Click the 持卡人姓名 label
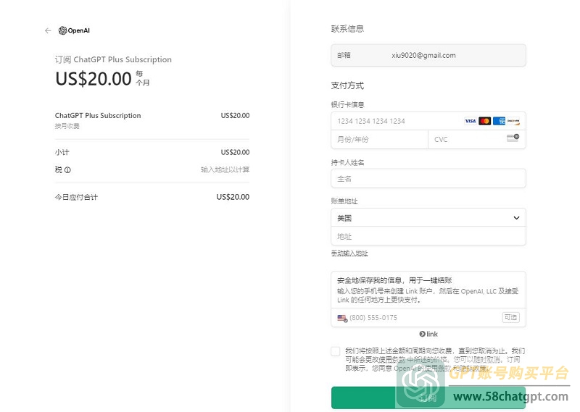This screenshot has width=580, height=412. pos(347,162)
